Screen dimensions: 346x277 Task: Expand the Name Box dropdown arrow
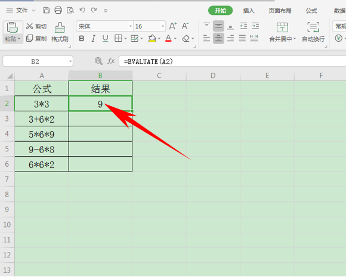pyautogui.click(x=70, y=61)
